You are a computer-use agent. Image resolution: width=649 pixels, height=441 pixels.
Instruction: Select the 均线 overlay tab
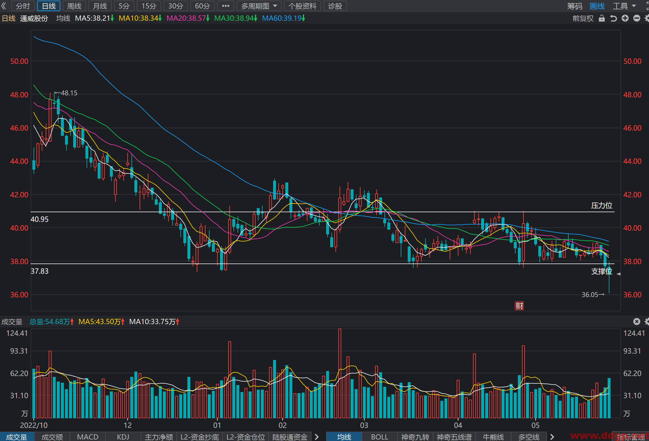[x=344, y=437]
